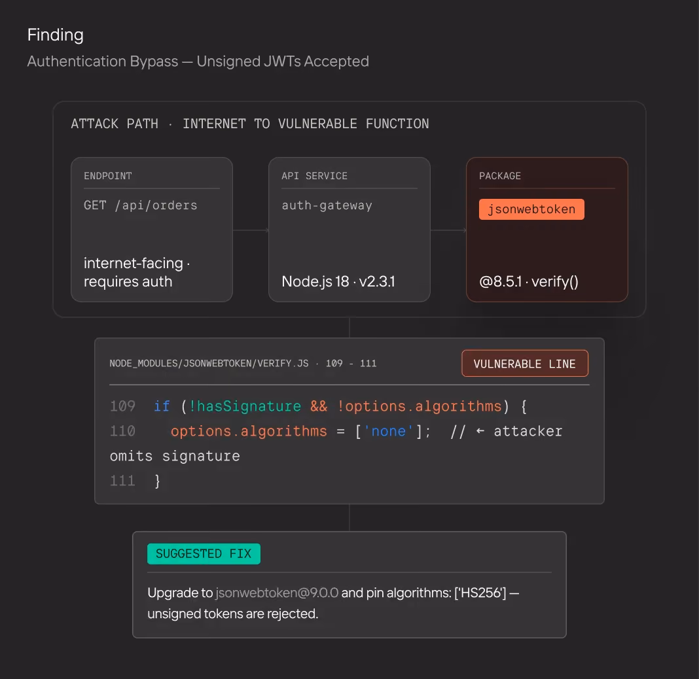Open the jsonwebtoken@9.0.0 link
Image resolution: width=699 pixels, height=679 pixels.
pos(277,593)
